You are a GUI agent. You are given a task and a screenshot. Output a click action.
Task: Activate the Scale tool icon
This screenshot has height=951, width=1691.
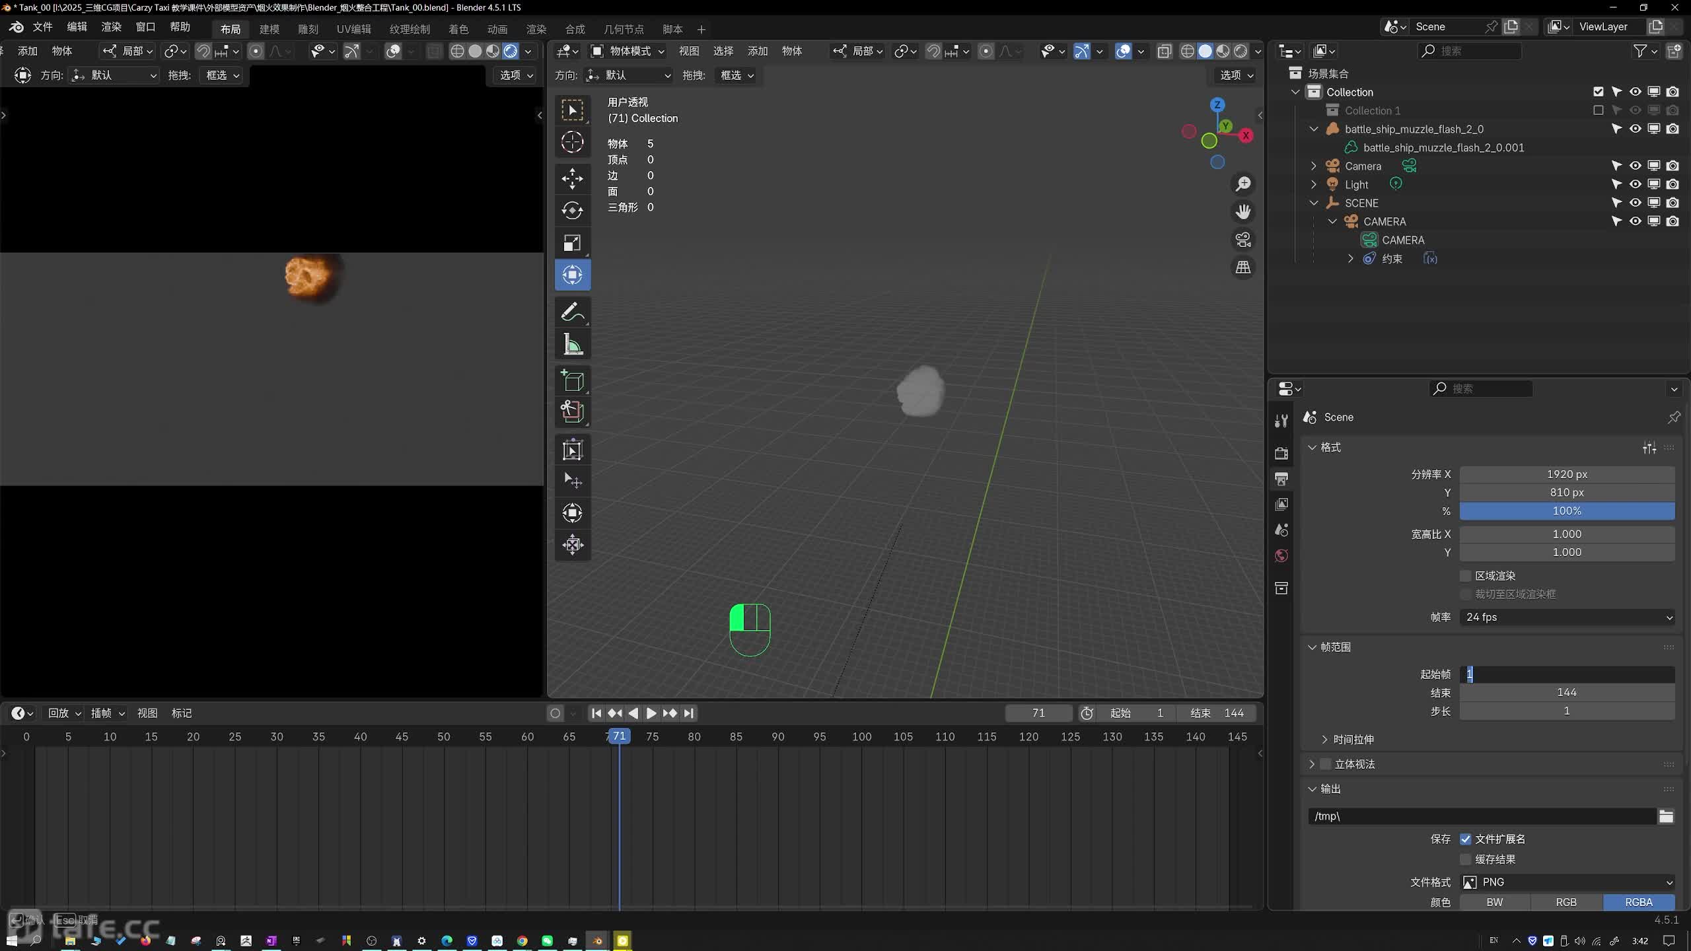point(572,243)
